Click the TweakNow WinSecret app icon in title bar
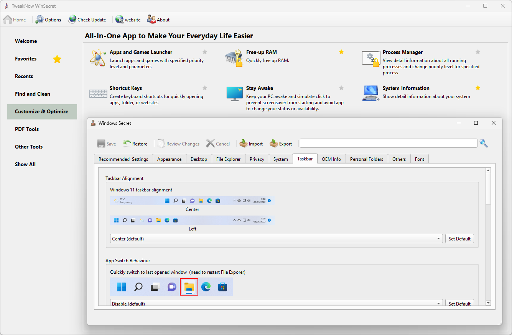 click(7, 6)
